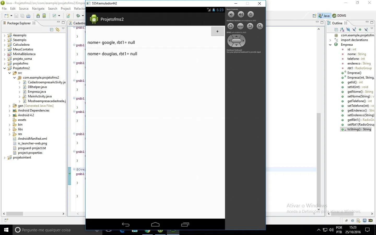Click the Sort alphabetically icon in Outline
Screen dimensions: 376x235
(342, 30)
